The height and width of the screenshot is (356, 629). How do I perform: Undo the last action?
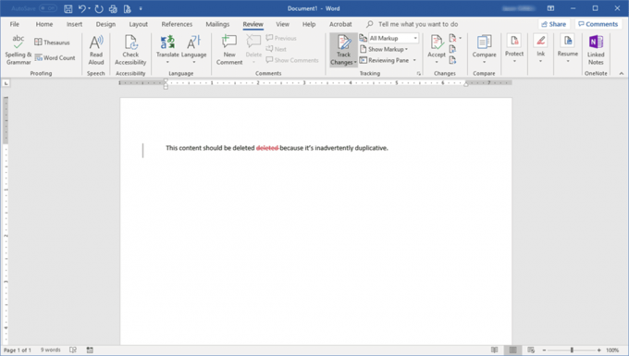pos(81,8)
